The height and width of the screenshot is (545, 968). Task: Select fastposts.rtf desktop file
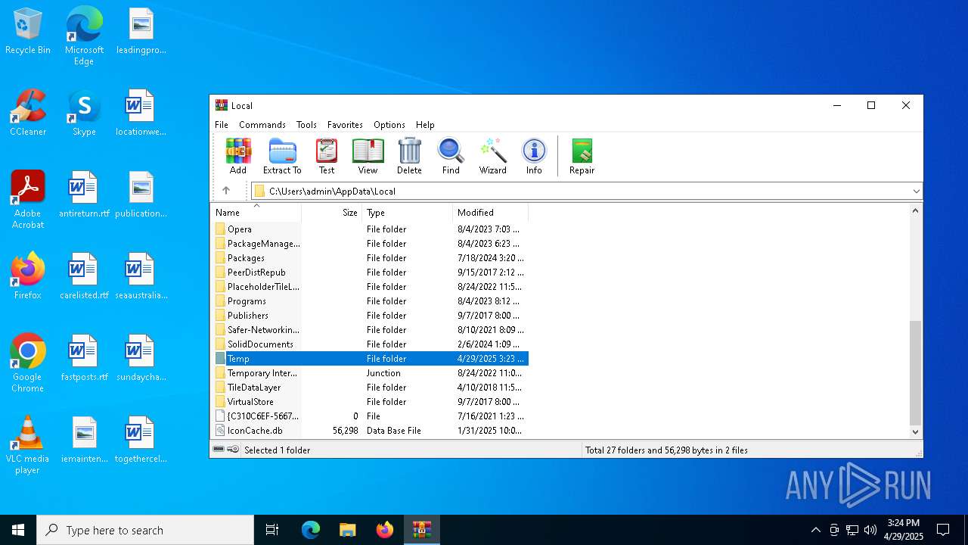(84, 359)
